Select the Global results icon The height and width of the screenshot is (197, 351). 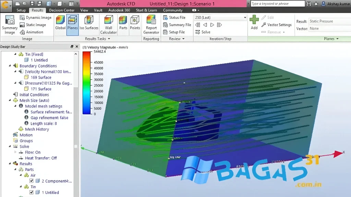click(x=60, y=23)
